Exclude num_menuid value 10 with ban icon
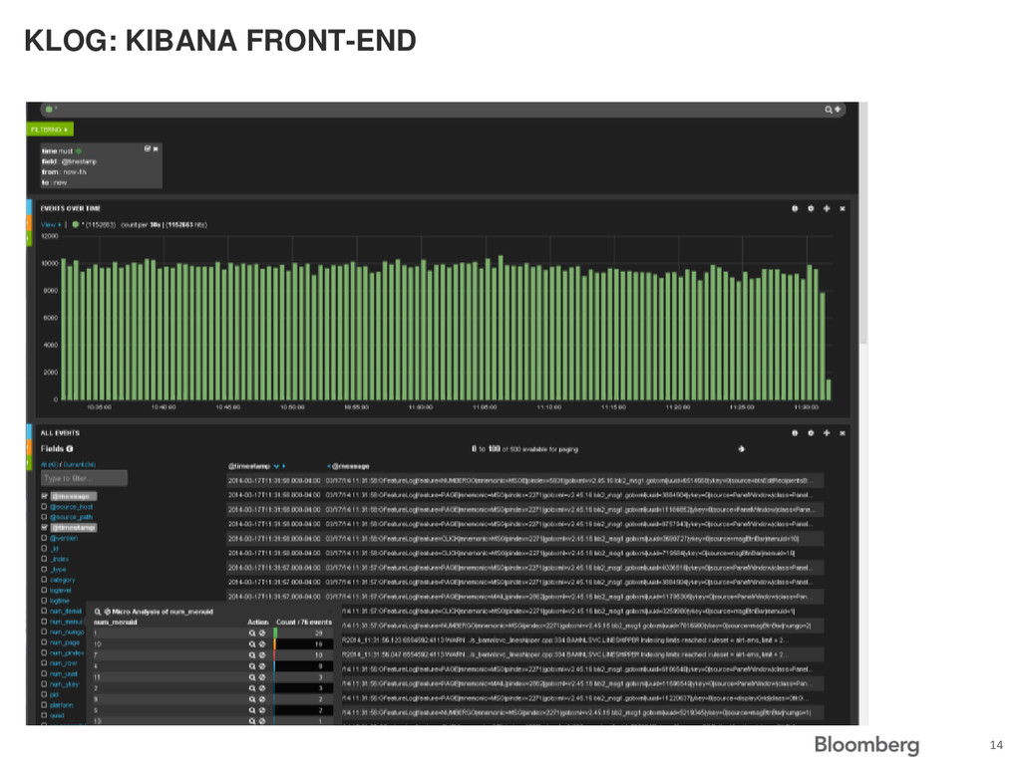Image resolution: width=1021 pixels, height=765 pixels. coord(262,644)
